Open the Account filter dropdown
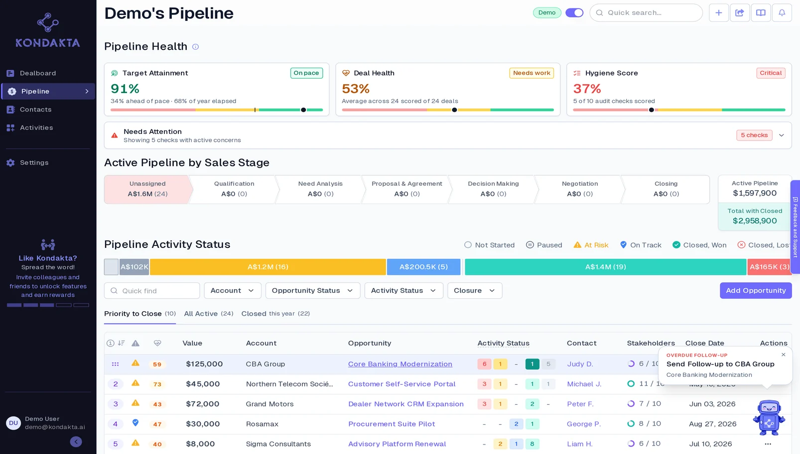The height and width of the screenshot is (454, 800). [232, 291]
